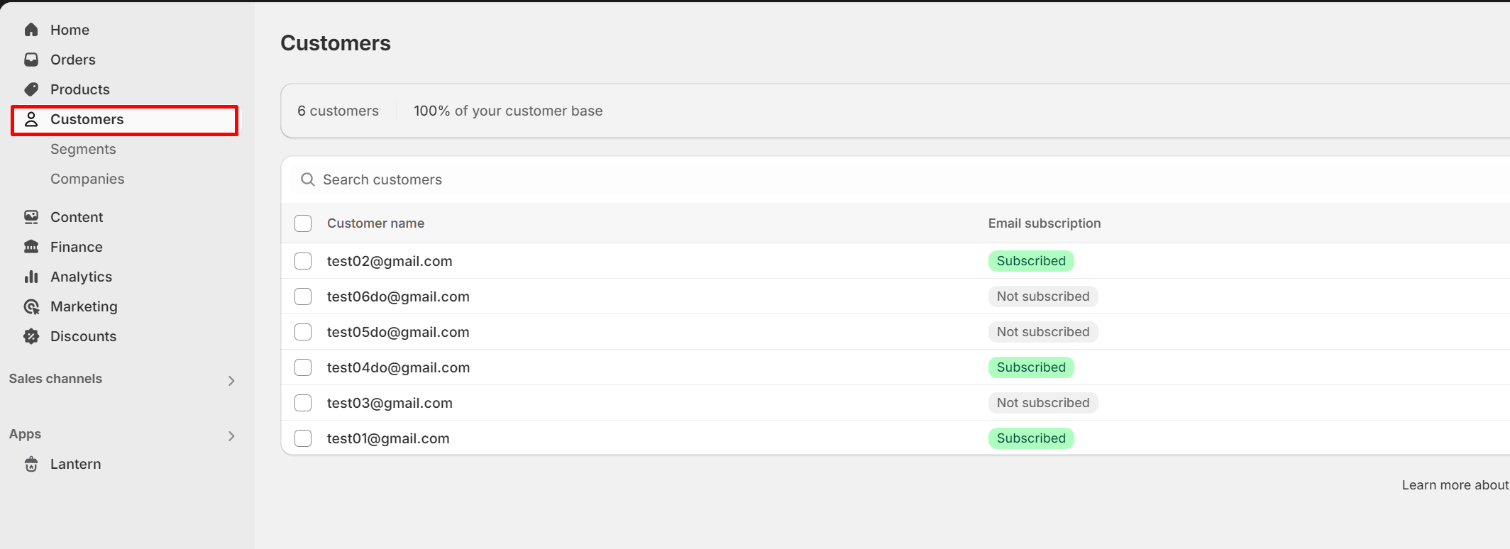This screenshot has width=1510, height=549.
Task: Open customer test04do@gmail.com
Action: [398, 367]
